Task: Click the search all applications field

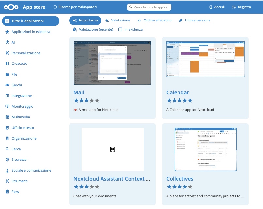Action: point(149,7)
